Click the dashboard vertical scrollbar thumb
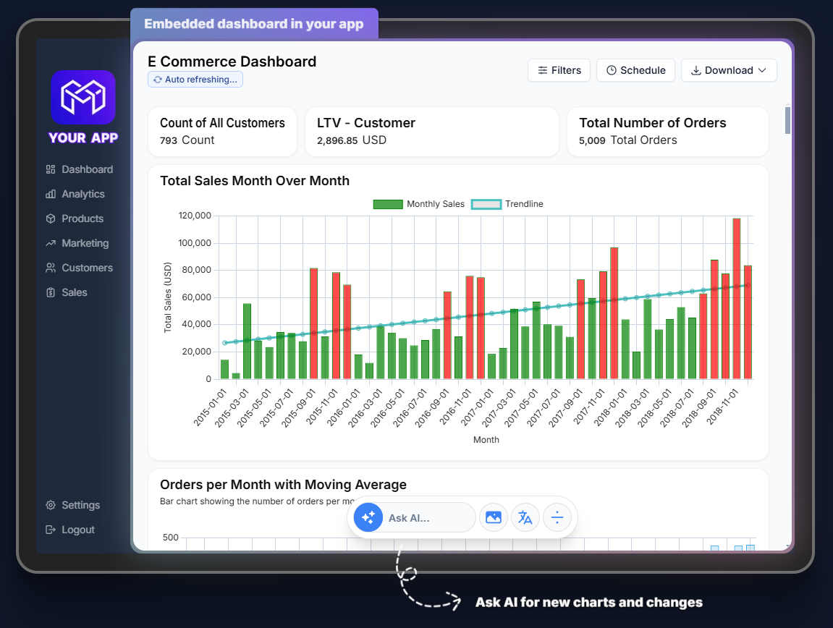Screen dimensions: 833x628 pyautogui.click(x=787, y=120)
